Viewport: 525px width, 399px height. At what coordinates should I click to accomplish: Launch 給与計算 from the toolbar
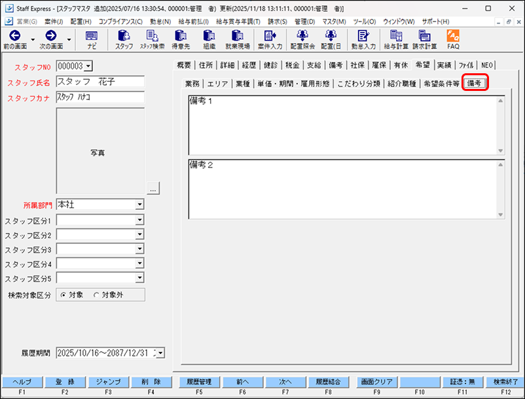pos(396,39)
